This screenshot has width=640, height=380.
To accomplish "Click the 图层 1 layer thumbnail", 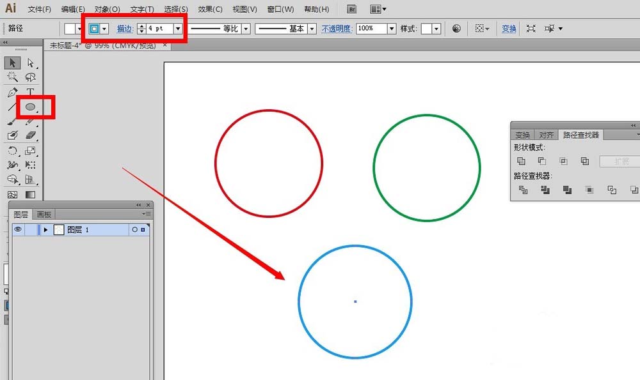I will click(59, 230).
